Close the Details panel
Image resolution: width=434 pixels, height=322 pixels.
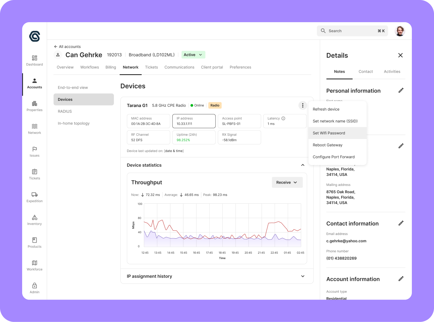(x=400, y=55)
